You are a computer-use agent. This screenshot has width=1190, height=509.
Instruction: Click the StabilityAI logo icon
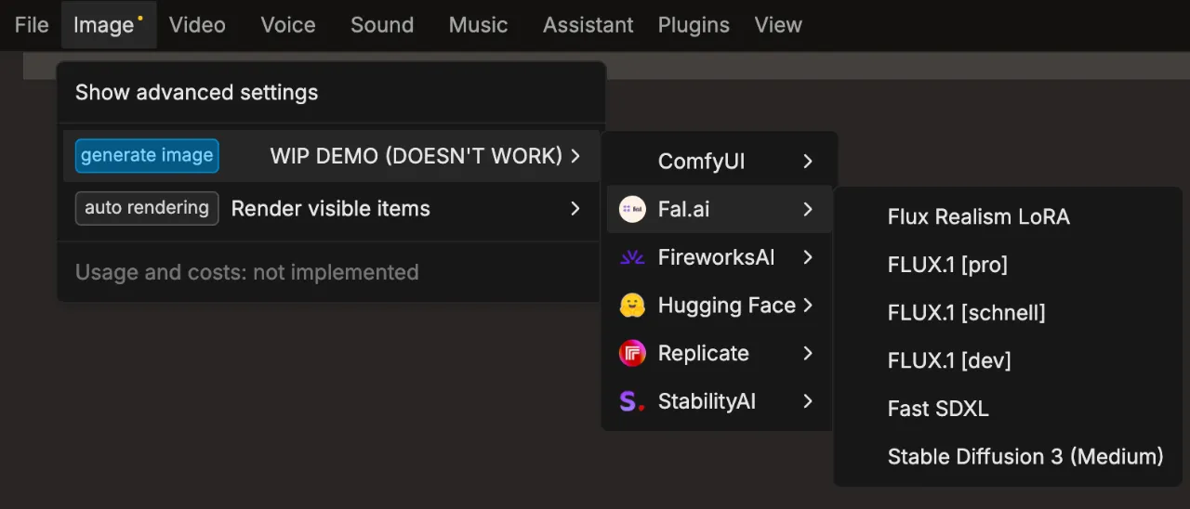(x=632, y=401)
